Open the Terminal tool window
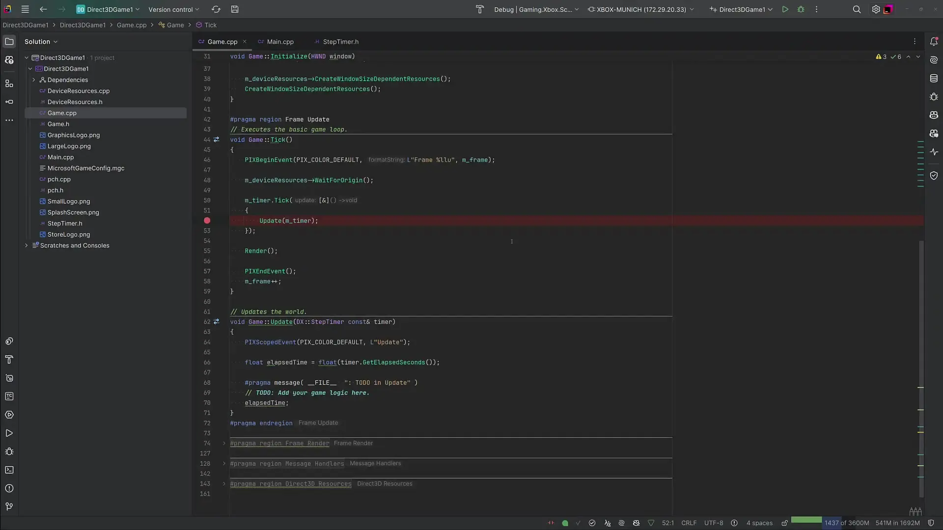This screenshot has height=530, width=943. [x=9, y=470]
